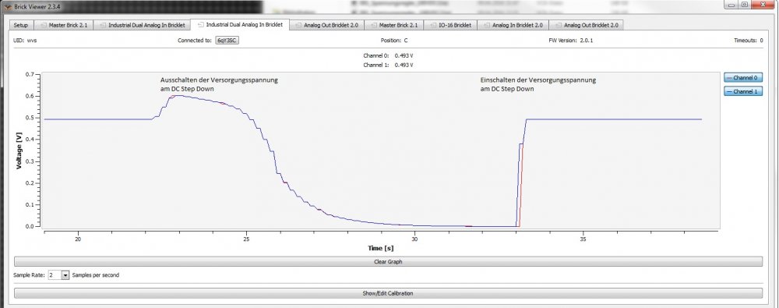Open the last Analog Out Bricklet 2.0 tab
Image resolution: width=779 pixels, height=308 pixels.
click(x=587, y=25)
